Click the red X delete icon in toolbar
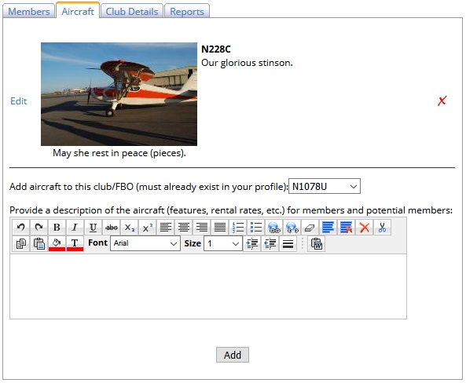Screen dimensions: 466x383 (365, 228)
